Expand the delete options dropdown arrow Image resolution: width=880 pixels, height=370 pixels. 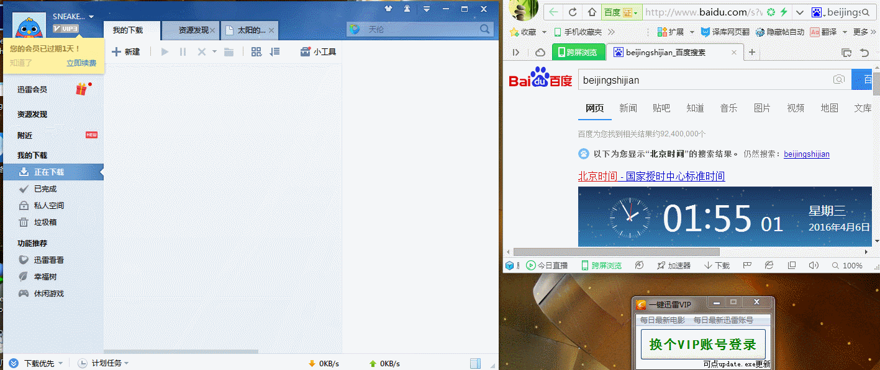pyautogui.click(x=214, y=52)
